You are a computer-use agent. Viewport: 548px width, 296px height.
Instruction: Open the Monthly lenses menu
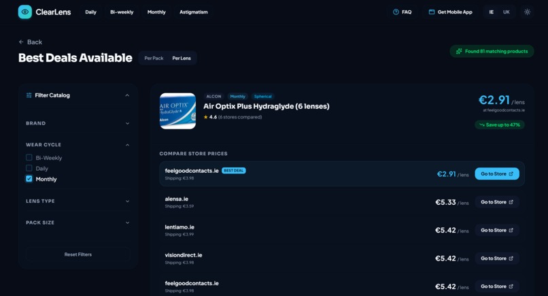click(x=156, y=12)
